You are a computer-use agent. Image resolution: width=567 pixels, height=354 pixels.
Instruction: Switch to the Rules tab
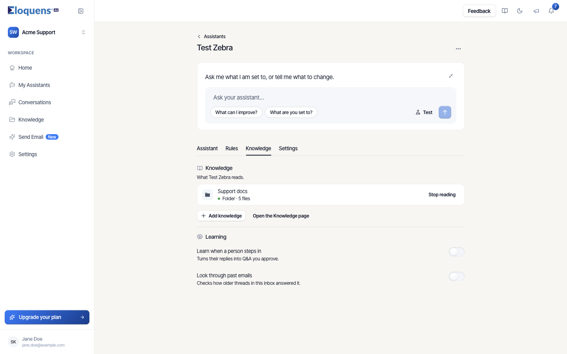[x=232, y=148]
